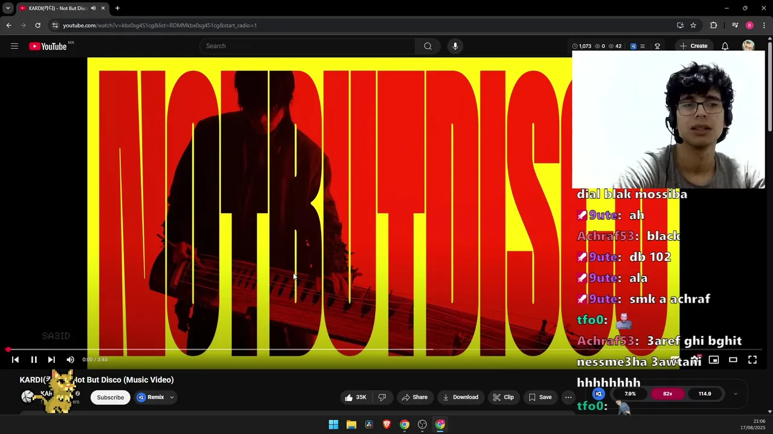Open the miniplayer
The image size is (773, 434).
click(714, 360)
